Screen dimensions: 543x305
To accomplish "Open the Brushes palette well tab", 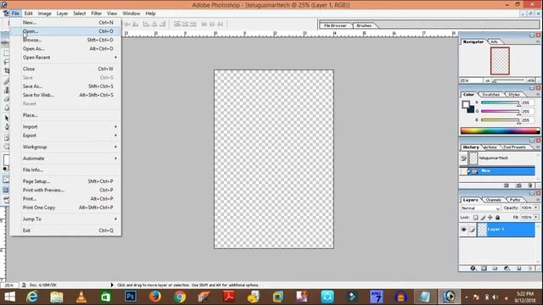I will [364, 25].
